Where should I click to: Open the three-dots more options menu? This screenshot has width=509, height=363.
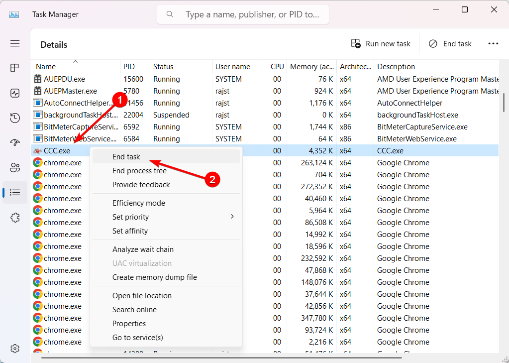point(493,43)
